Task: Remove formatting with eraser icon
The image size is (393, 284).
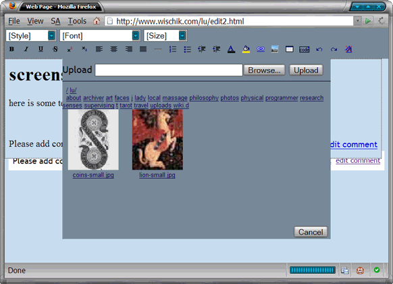Action: click(x=348, y=49)
